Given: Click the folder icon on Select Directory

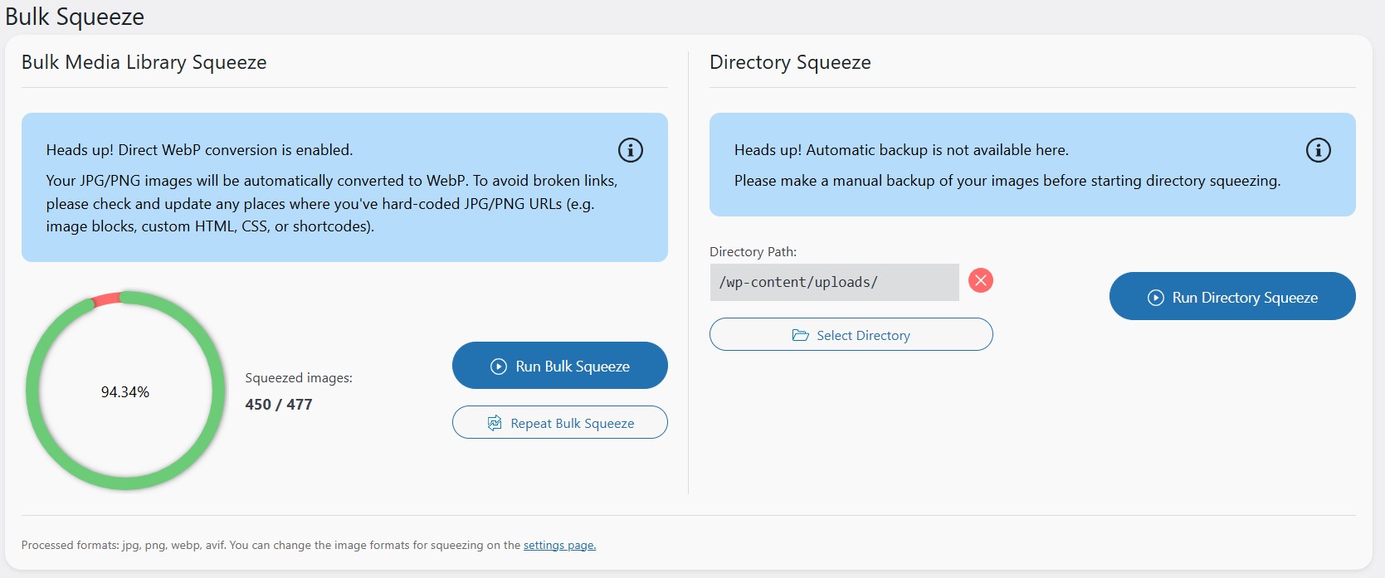Looking at the screenshot, I should tap(801, 335).
